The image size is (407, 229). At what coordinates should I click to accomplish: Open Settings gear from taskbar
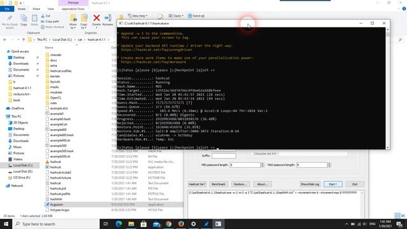(x=193, y=224)
